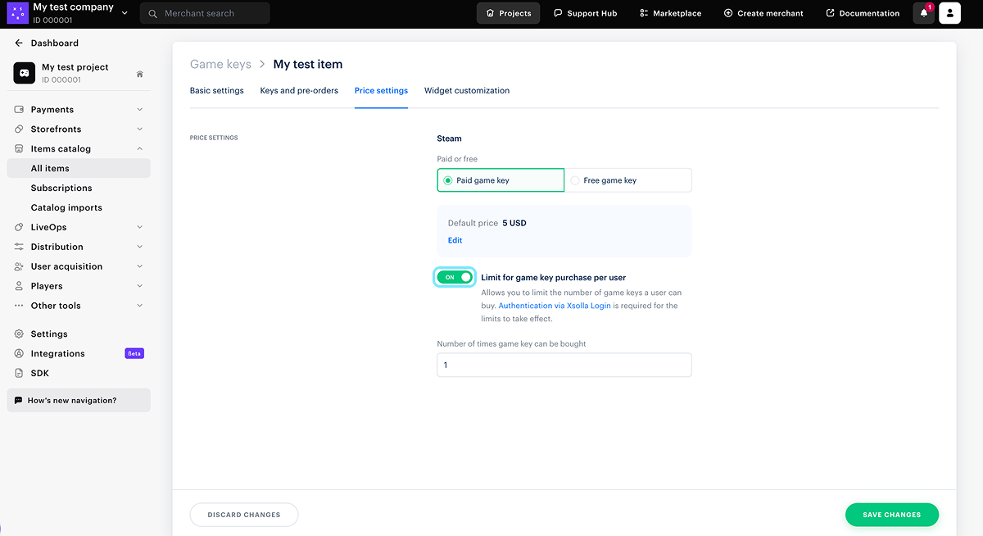Click the Settings gear icon in sidebar
Image resolution: width=983 pixels, height=536 pixels.
point(19,334)
